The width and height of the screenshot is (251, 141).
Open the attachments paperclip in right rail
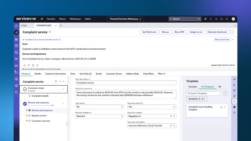(x=234, y=96)
